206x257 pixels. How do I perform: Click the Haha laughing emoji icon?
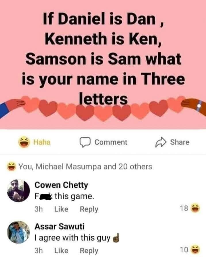(24, 142)
